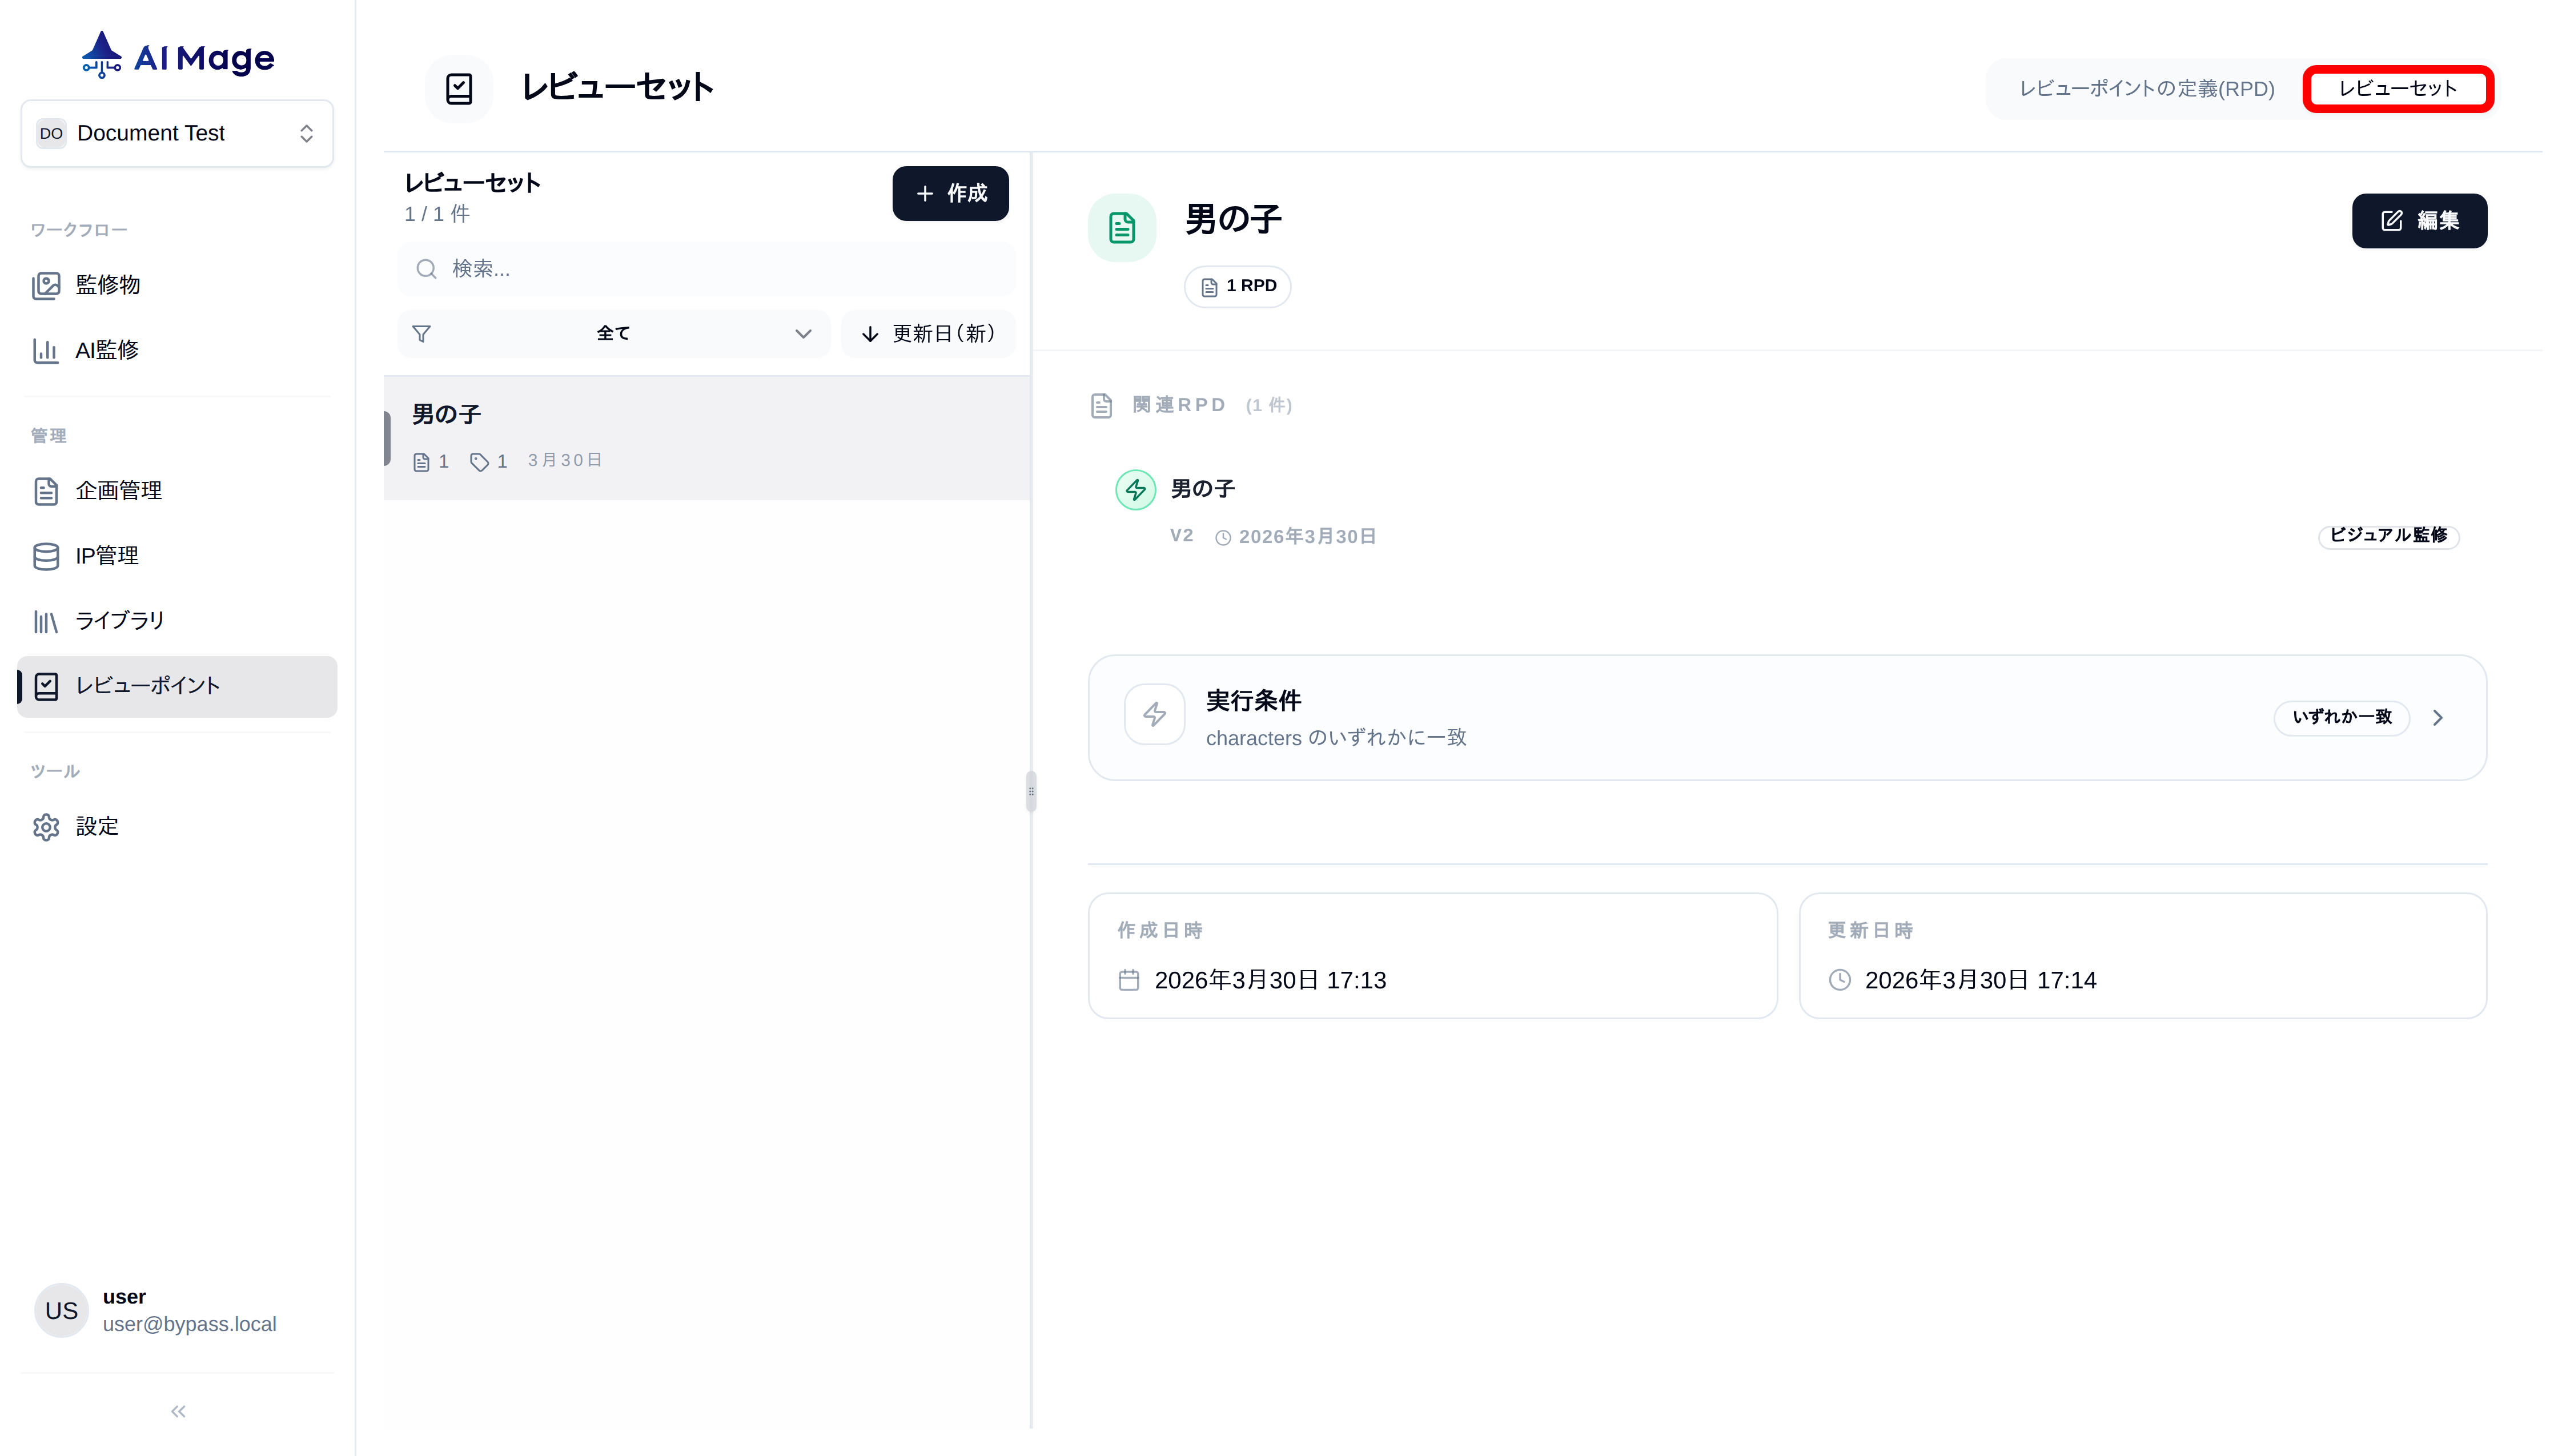
Task: Open the Document Test workspace selector
Action: [x=177, y=133]
